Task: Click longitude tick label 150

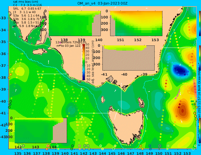Action: tap(159, 153)
